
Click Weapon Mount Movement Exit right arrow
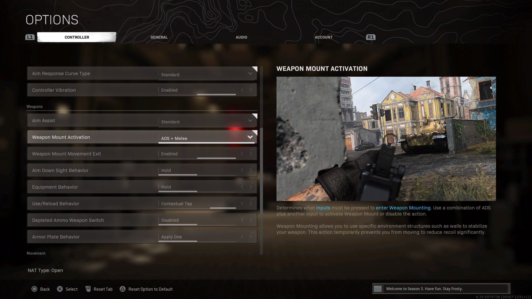coord(251,153)
